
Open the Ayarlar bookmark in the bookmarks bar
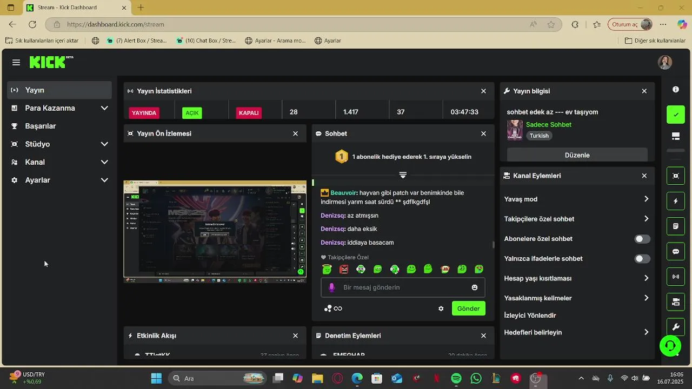click(328, 41)
